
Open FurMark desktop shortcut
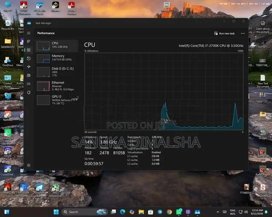coord(8,189)
